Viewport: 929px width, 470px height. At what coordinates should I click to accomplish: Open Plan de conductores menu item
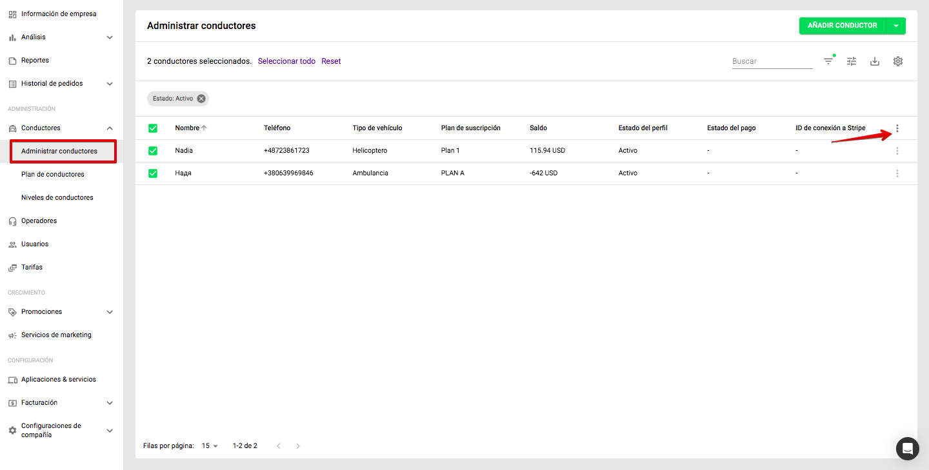pyautogui.click(x=53, y=174)
